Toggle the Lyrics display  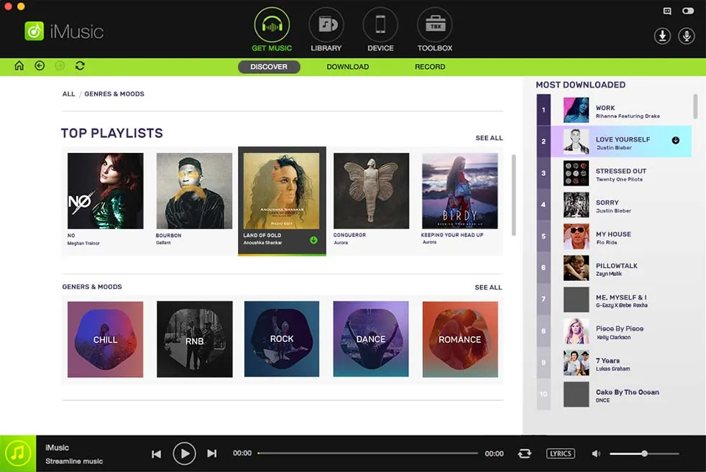(x=560, y=453)
